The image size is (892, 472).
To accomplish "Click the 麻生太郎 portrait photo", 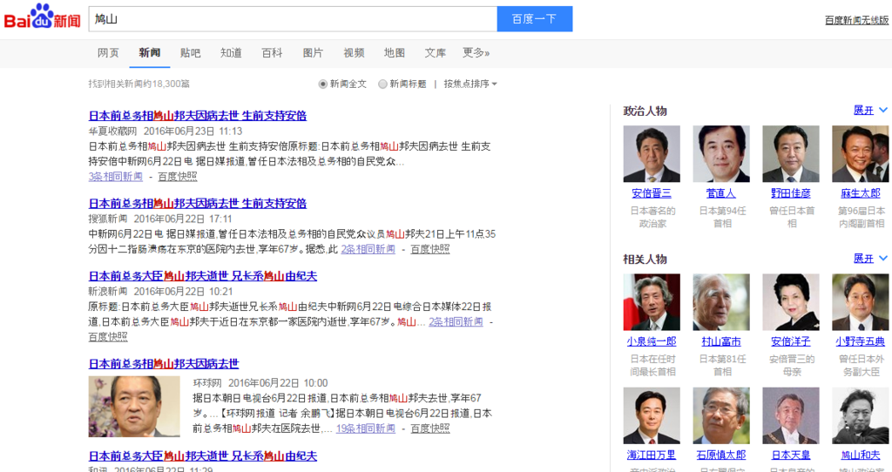I will coord(860,153).
